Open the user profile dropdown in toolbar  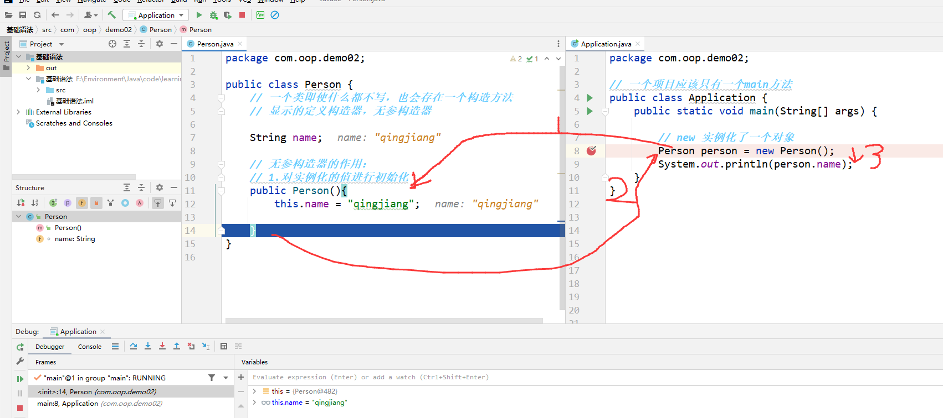[91, 15]
